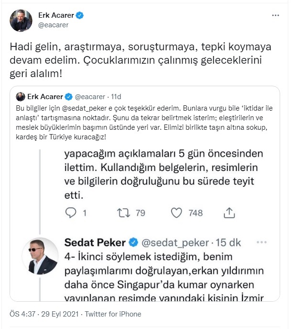Click the retweet arrows icon
The image size is (294, 329).
pyautogui.click(x=124, y=212)
